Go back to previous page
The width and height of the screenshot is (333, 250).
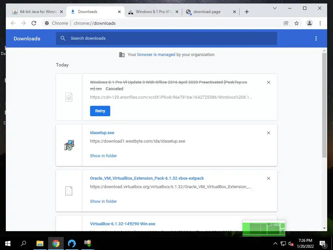tap(13, 23)
